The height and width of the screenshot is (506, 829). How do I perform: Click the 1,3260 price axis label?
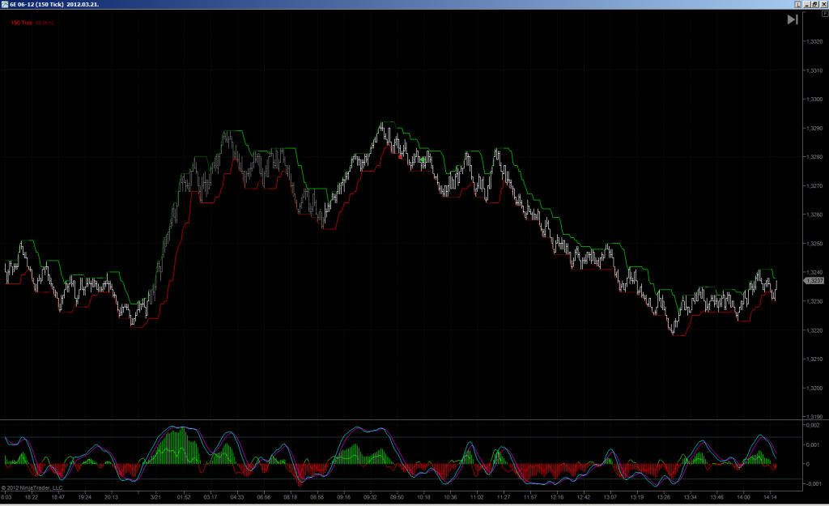click(814, 215)
